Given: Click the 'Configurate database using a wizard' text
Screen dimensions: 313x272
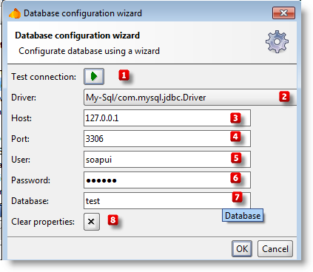Looking at the screenshot, I should (89, 51).
